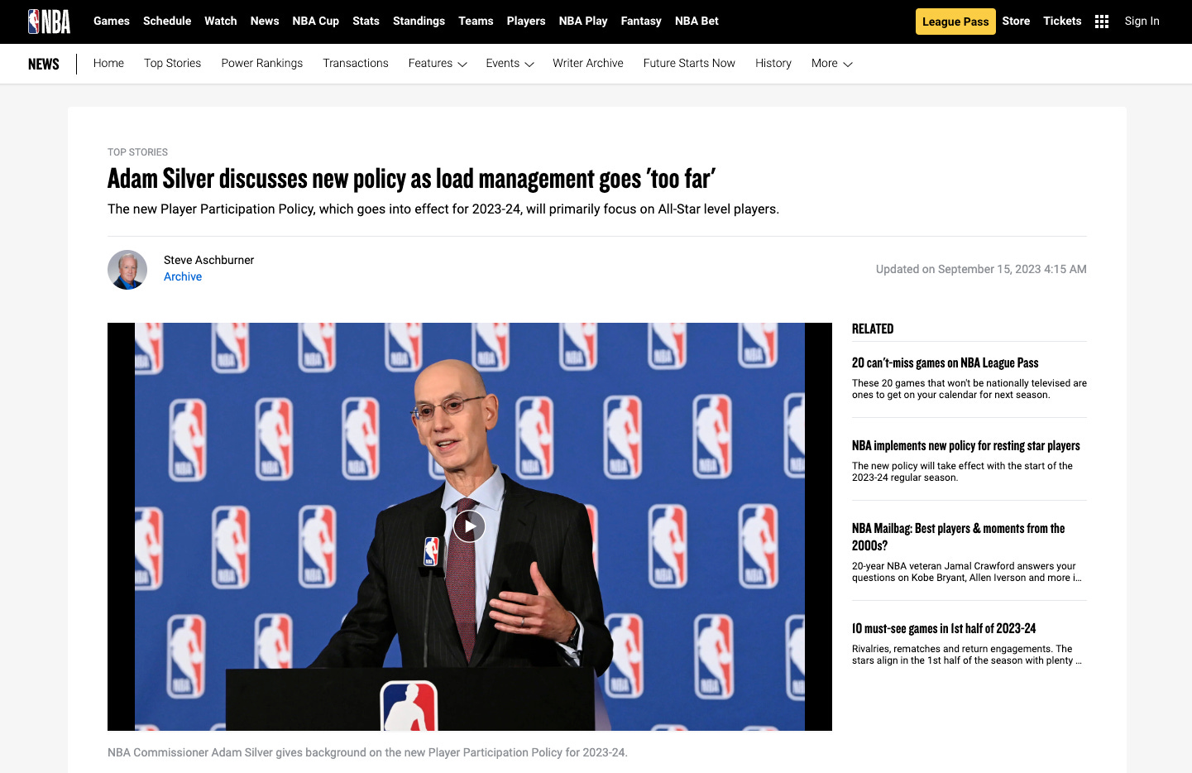Viewport: 1192px width, 773px height.
Task: Open Future Starts Now
Action: click(689, 64)
